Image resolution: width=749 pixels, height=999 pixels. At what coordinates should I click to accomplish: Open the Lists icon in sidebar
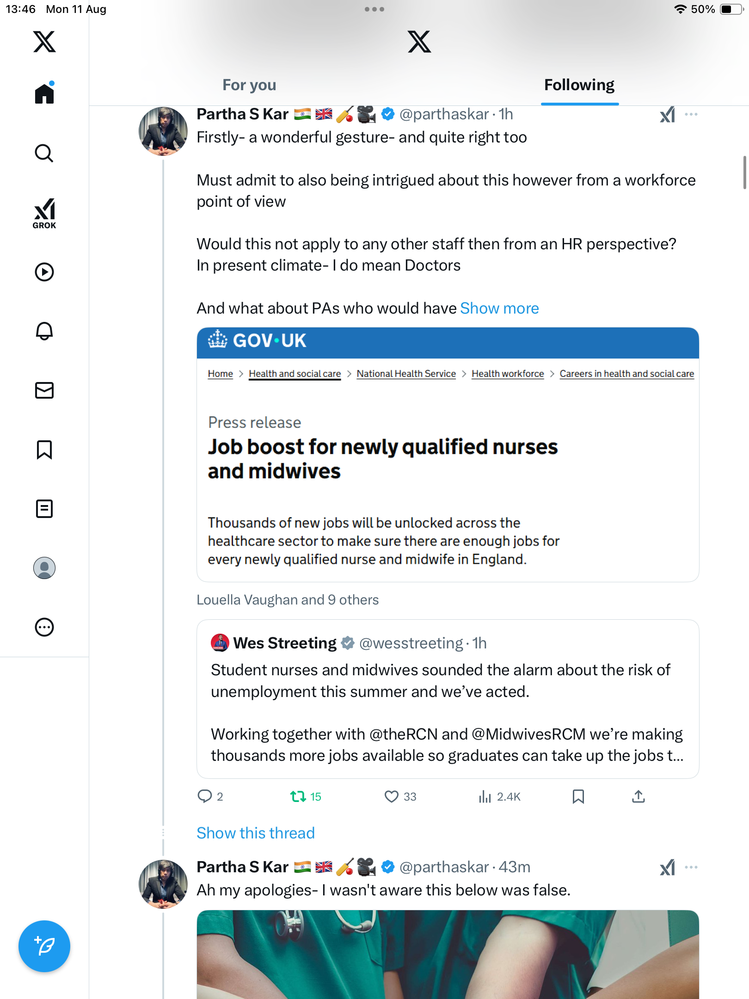point(44,509)
